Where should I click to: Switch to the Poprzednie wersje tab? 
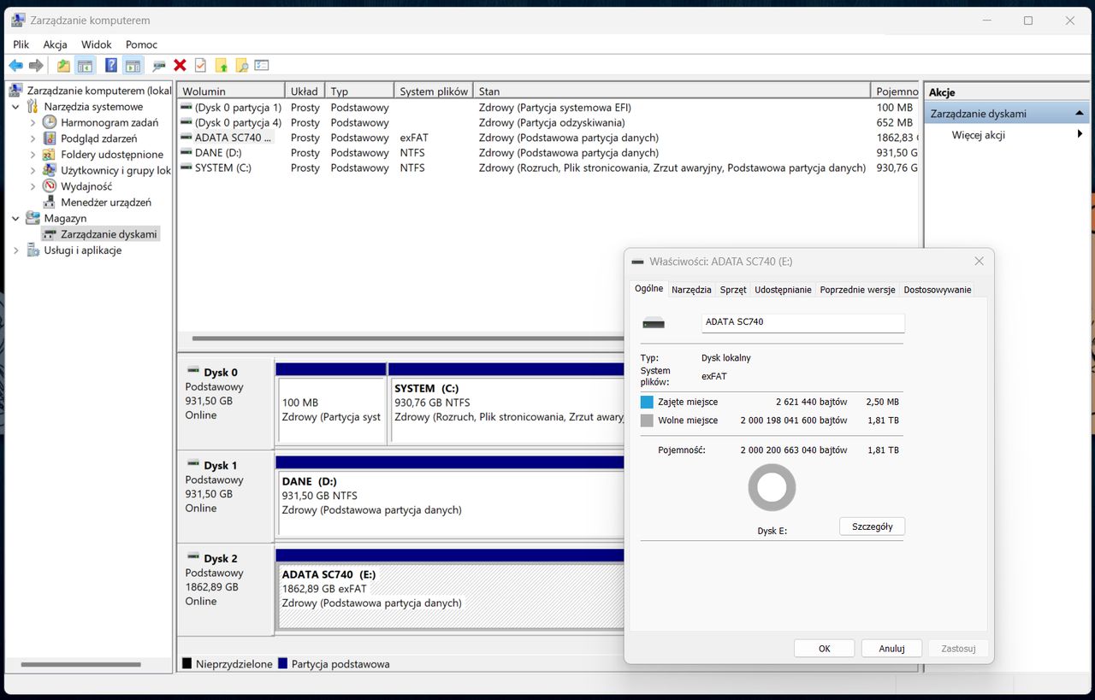tap(857, 290)
